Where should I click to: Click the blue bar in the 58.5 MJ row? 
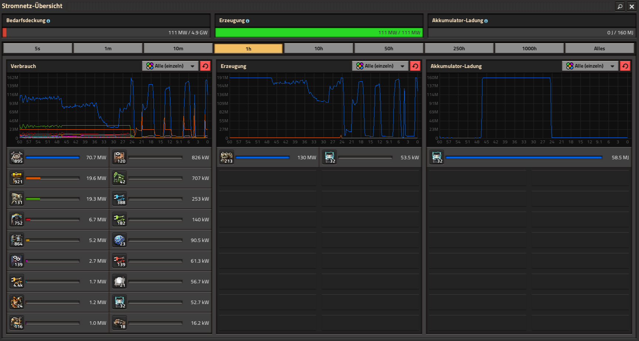(524, 158)
